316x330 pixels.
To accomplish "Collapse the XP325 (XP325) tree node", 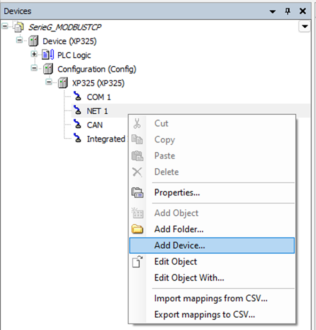I will pos(49,83).
